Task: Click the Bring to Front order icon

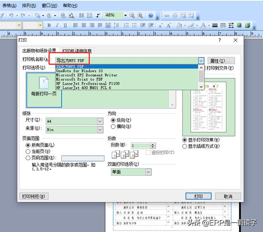Action: (37, 16)
